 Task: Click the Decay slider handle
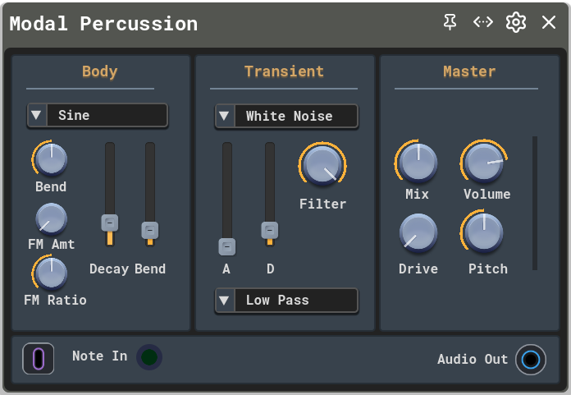click(110, 223)
